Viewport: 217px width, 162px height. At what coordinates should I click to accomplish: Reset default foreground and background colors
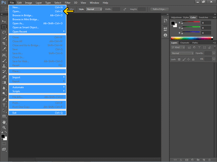[x=2, y=132]
